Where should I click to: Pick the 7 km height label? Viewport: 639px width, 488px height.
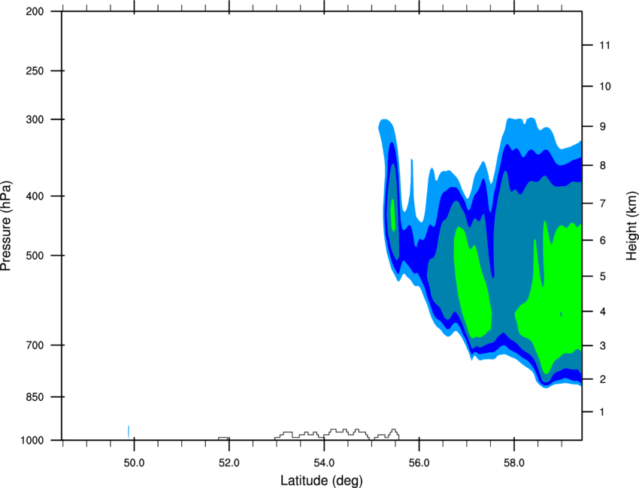tap(603, 203)
